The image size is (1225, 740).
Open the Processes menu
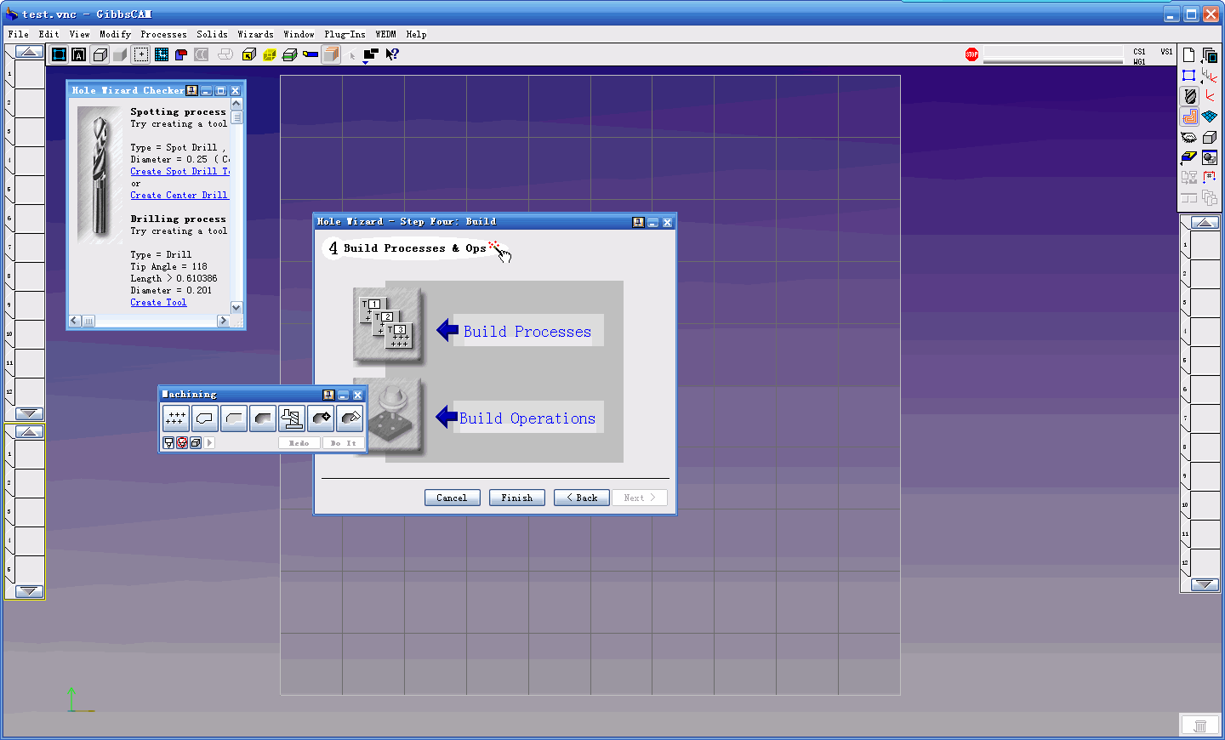[x=163, y=34]
